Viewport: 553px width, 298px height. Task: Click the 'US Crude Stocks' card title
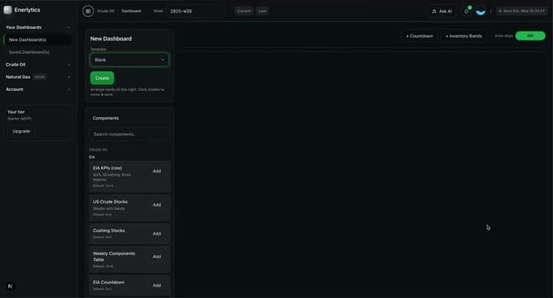click(110, 202)
